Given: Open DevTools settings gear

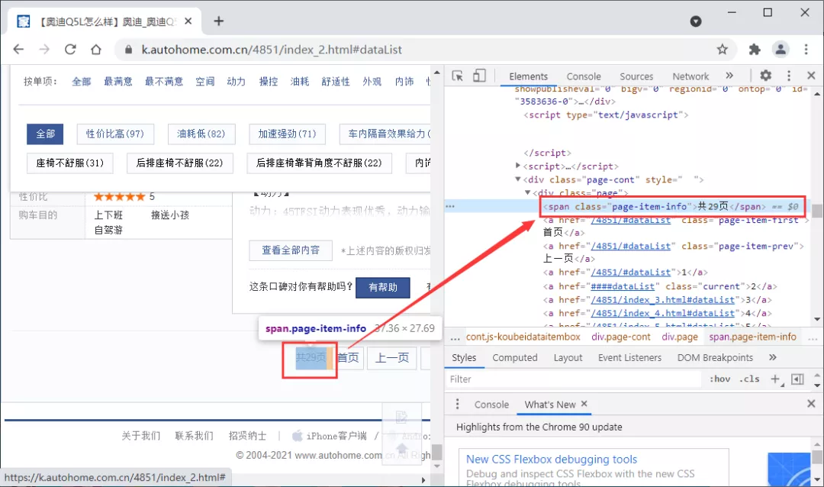Looking at the screenshot, I should [766, 76].
